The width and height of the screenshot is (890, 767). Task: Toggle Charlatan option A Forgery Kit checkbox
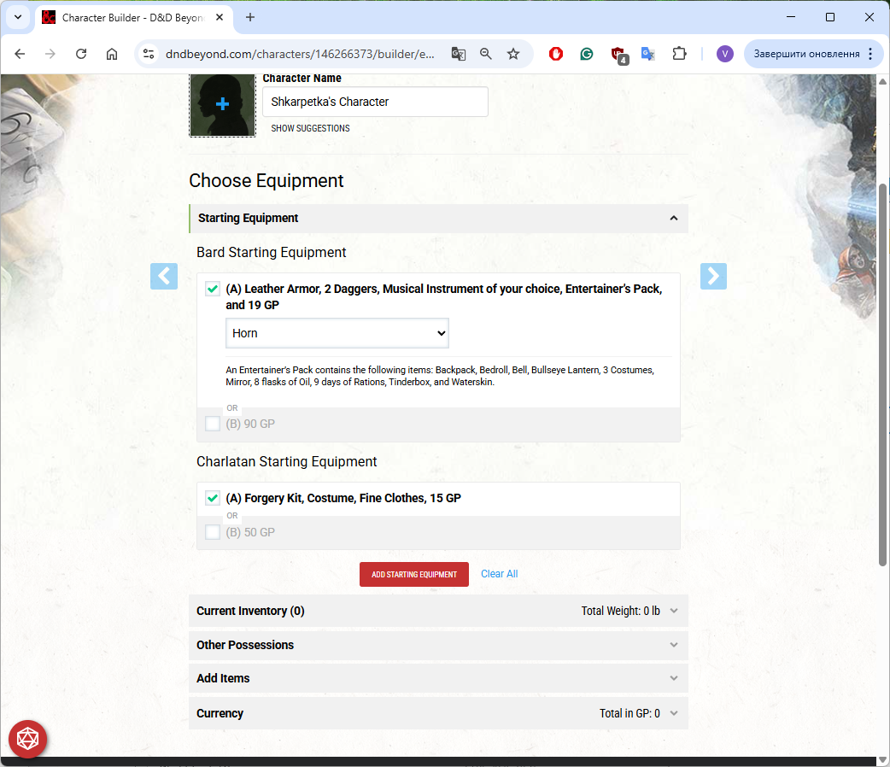[x=213, y=498]
